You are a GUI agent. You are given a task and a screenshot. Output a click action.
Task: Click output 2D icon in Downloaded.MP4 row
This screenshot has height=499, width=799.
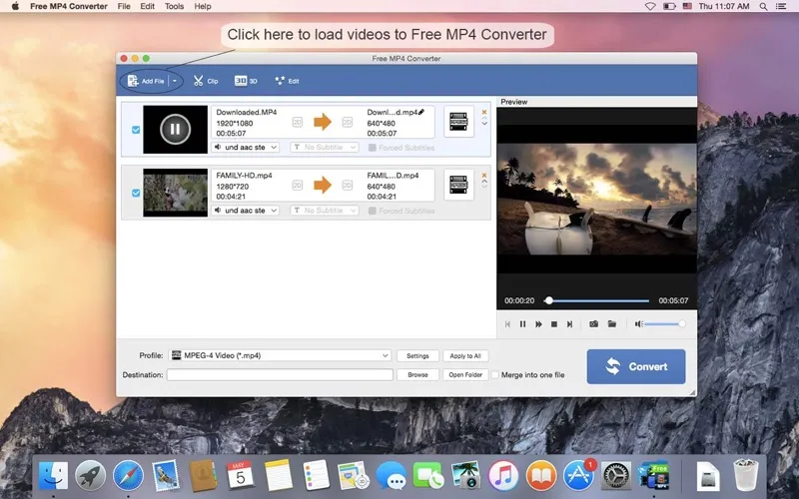pos(347,122)
